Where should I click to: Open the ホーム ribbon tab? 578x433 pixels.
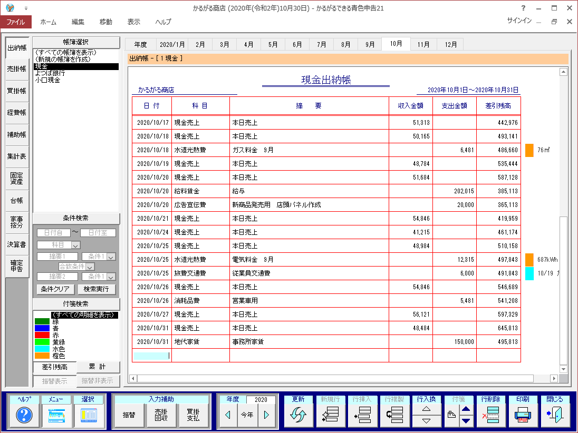coord(49,22)
